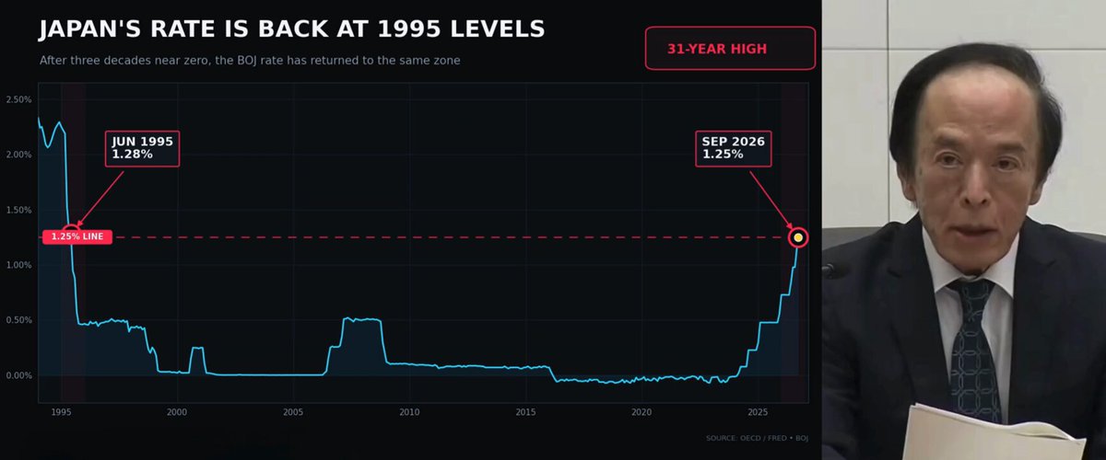Click the 1.00% y-axis label
1106x460 pixels.
pyautogui.click(x=18, y=265)
